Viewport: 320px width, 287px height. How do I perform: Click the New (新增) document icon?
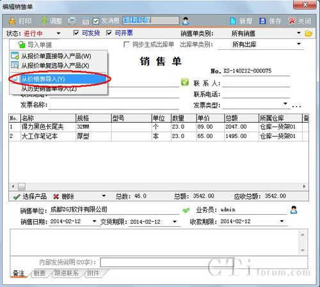[x=233, y=21]
